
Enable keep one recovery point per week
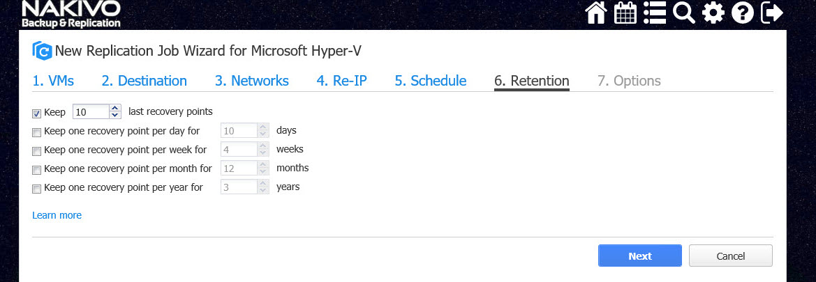tap(36, 150)
